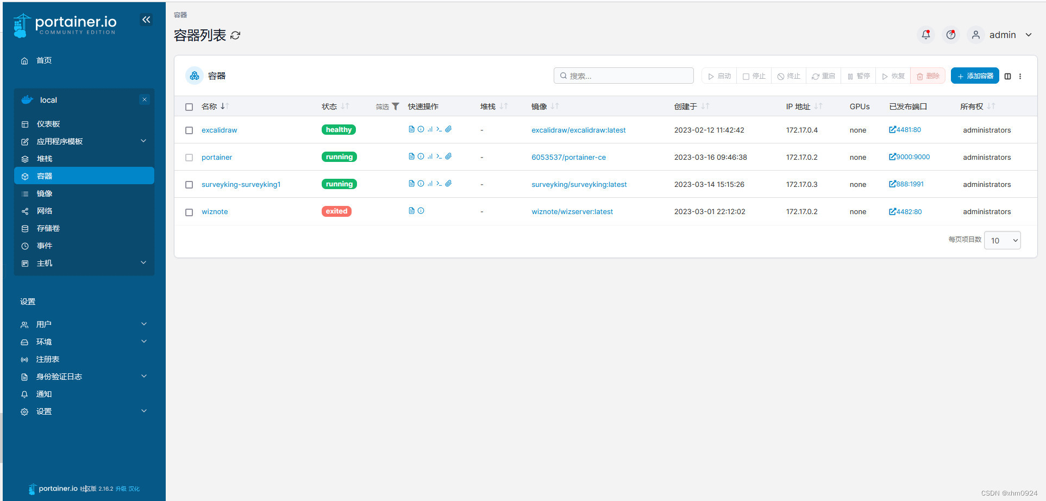Select the wiznote container checkbox
Image resolution: width=1046 pixels, height=501 pixels.
pyautogui.click(x=189, y=212)
